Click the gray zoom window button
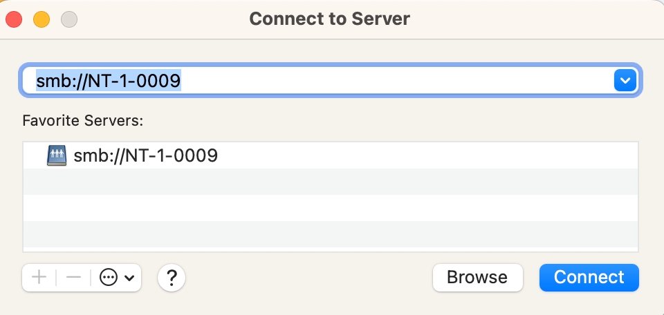 point(68,19)
